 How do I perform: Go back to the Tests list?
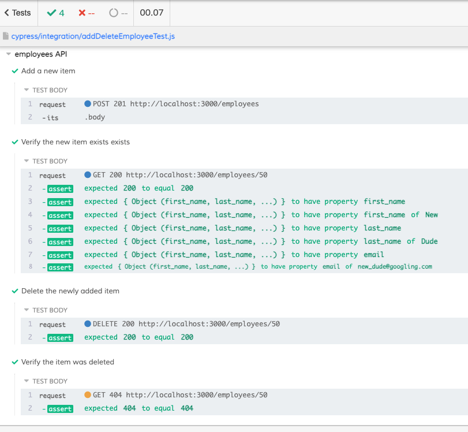click(x=18, y=13)
